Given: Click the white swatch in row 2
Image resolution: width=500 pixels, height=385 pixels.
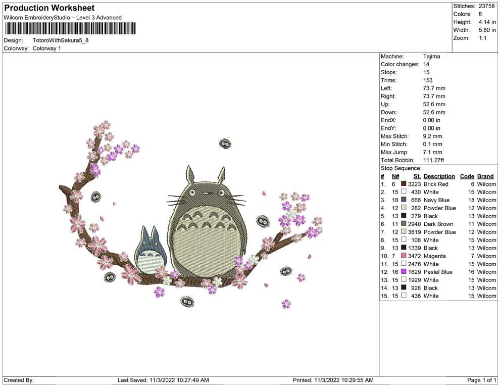Looking at the screenshot, I should [404, 191].
